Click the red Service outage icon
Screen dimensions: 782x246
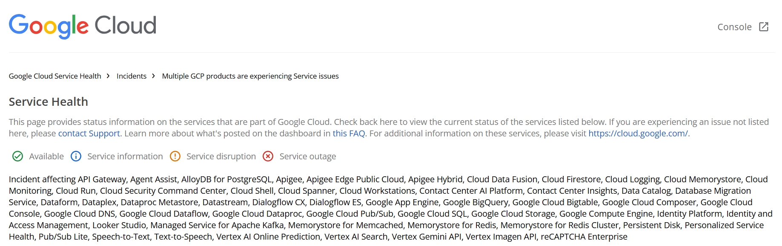[x=268, y=156]
